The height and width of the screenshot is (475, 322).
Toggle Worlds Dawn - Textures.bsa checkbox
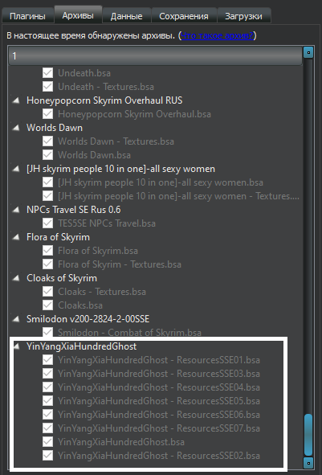pyautogui.click(x=47, y=141)
